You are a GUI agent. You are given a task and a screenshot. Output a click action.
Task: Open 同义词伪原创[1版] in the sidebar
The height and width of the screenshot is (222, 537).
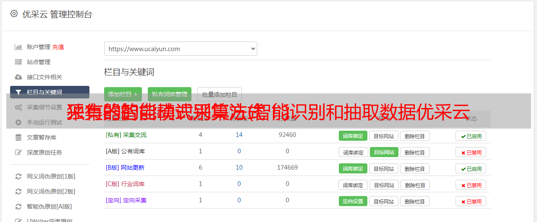click(51, 176)
